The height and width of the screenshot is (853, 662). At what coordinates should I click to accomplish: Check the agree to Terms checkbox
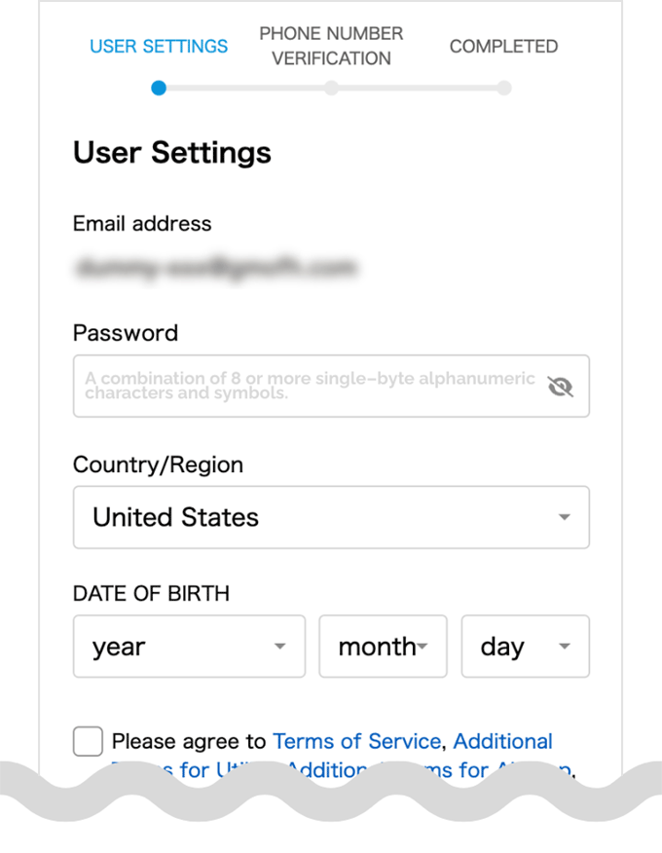click(89, 741)
